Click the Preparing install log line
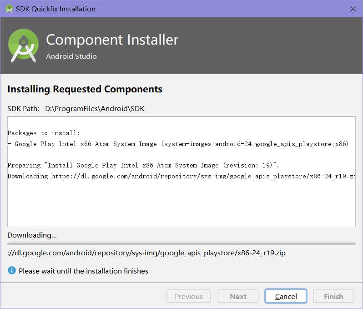363x309 pixels. pos(143,165)
